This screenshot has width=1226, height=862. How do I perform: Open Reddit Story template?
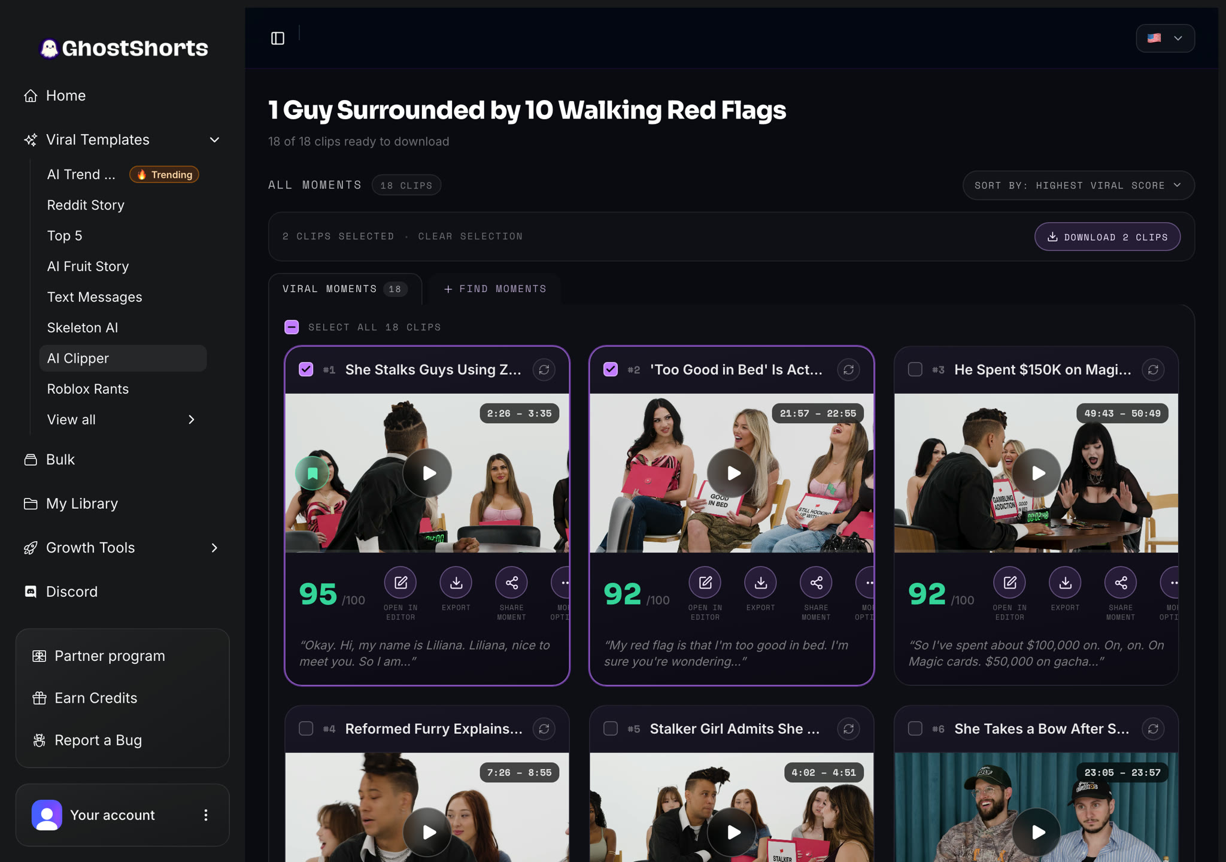86,205
